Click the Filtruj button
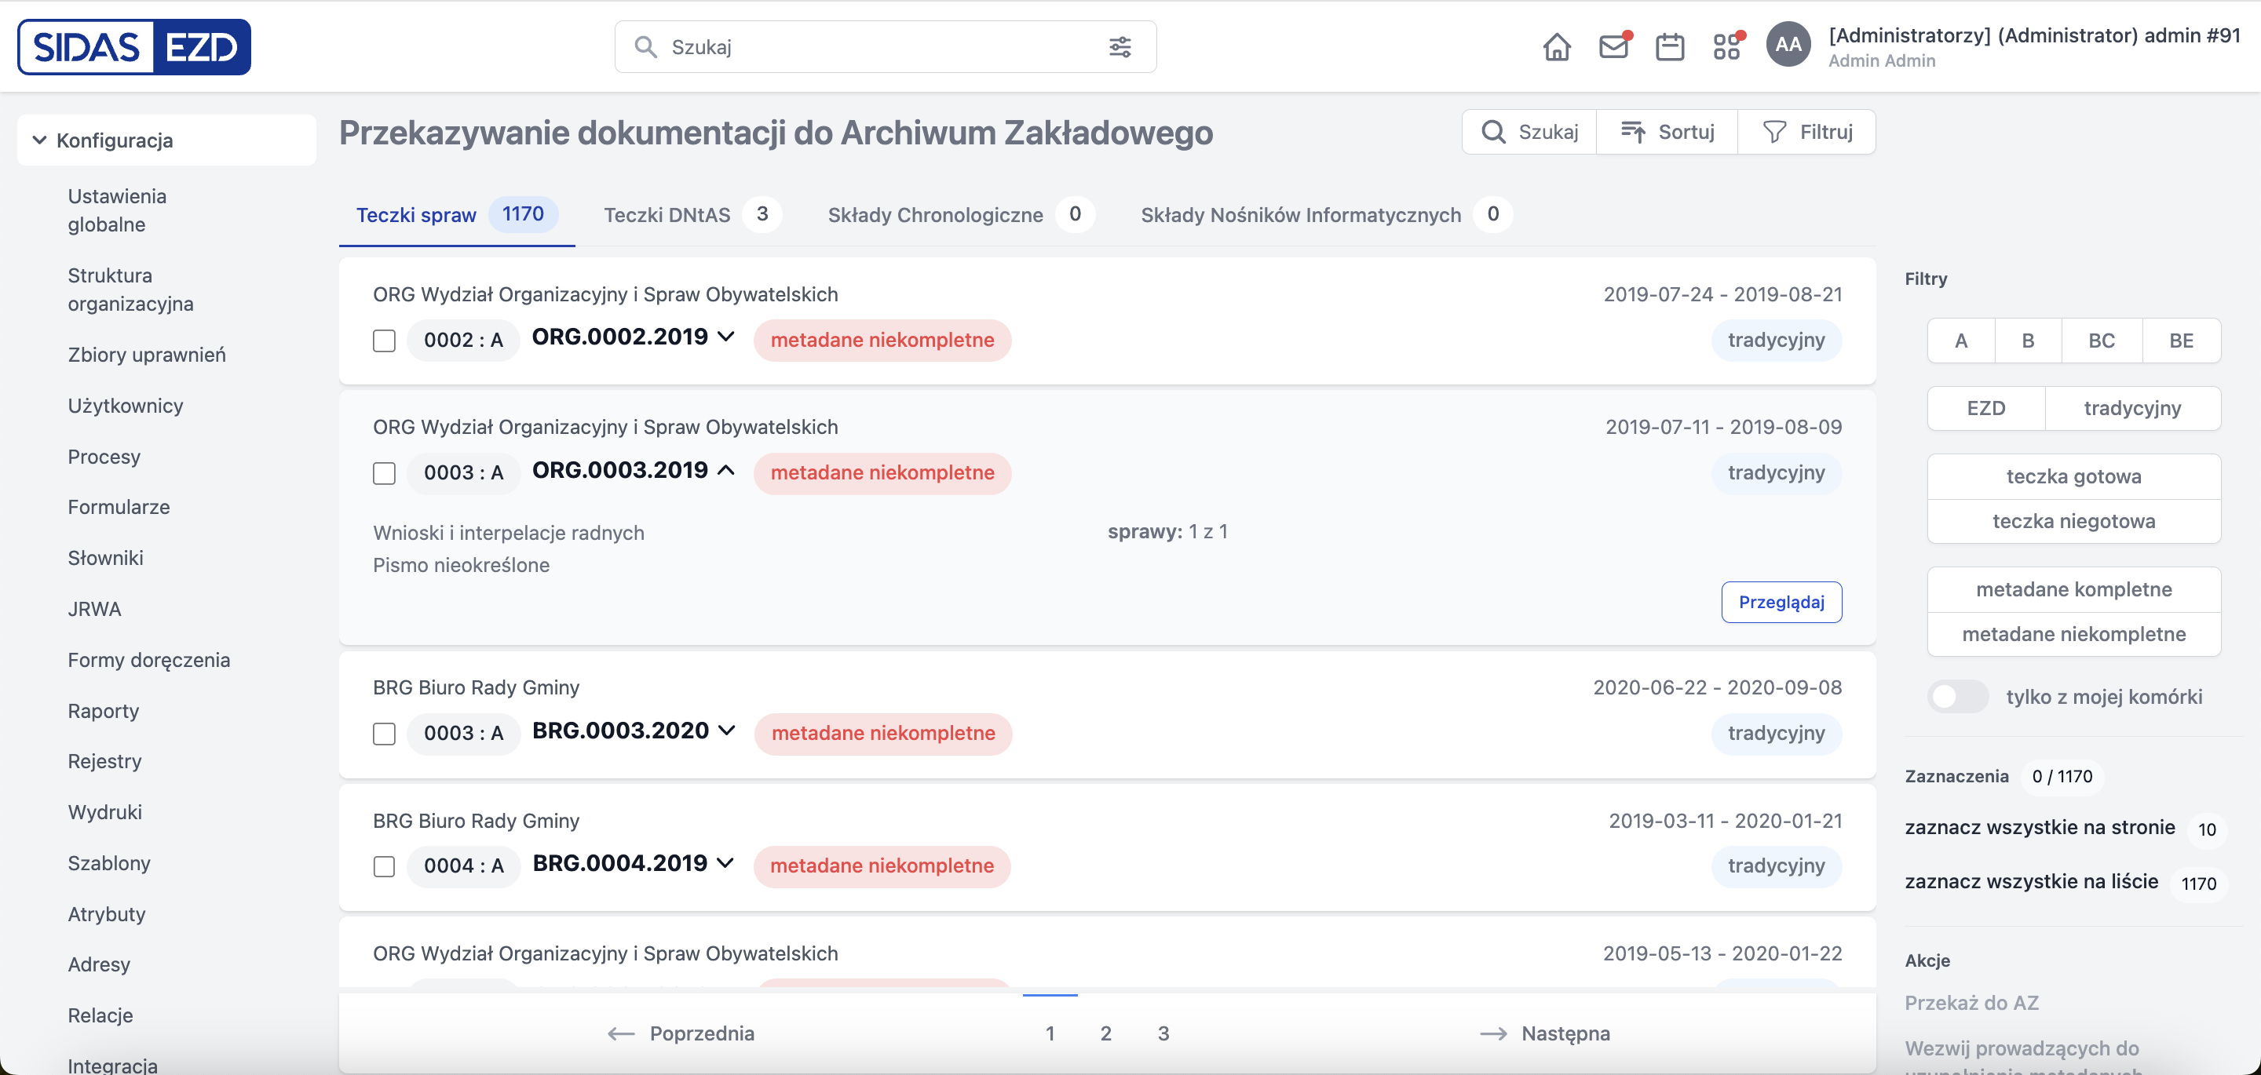 [1807, 132]
